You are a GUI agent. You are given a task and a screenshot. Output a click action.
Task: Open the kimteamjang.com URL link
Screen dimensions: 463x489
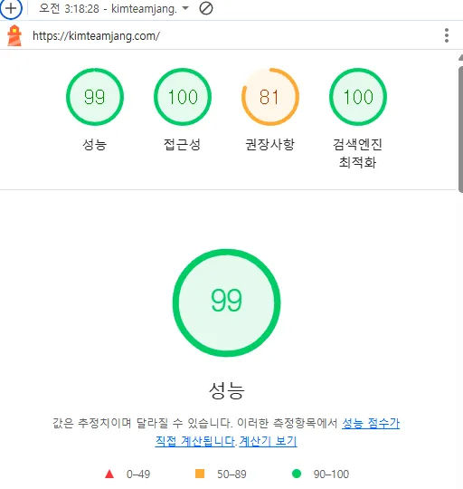coord(96,36)
